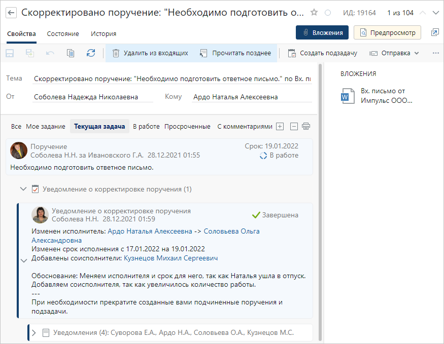Click the 'Предпросмотр' button

point(387,32)
